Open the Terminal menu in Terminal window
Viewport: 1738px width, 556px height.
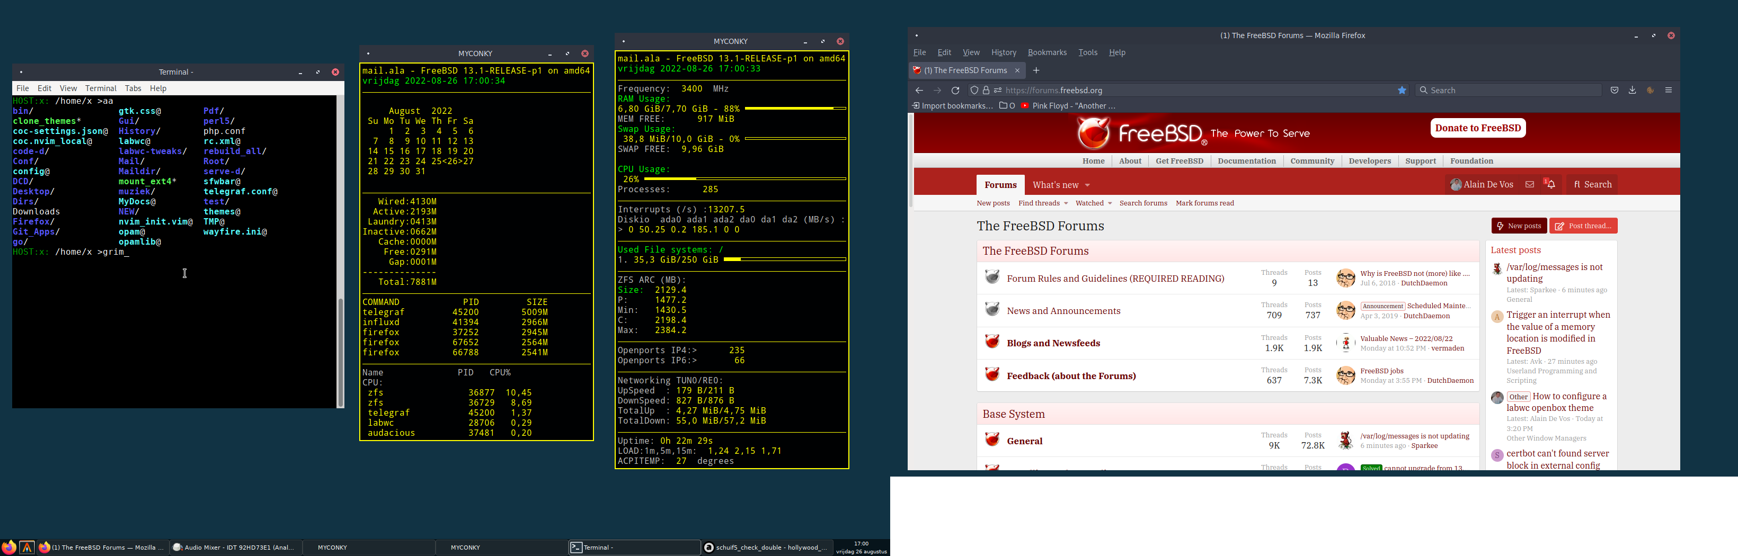coord(101,88)
